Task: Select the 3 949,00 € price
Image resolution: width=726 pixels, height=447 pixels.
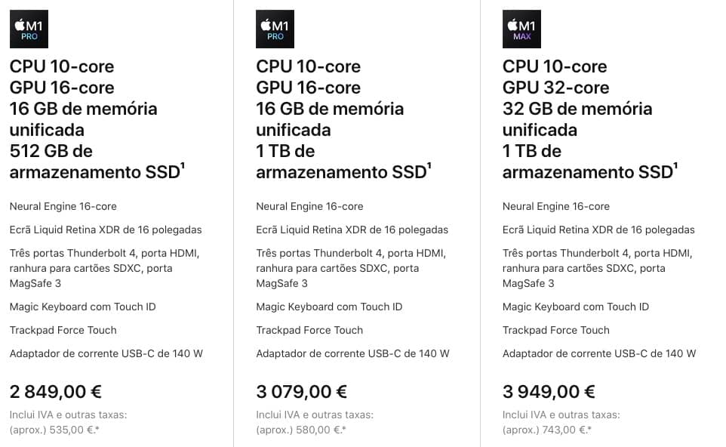Action: click(x=549, y=392)
